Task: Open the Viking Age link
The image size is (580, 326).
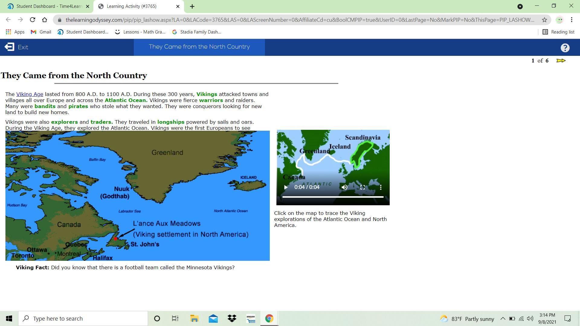Action: click(x=30, y=94)
